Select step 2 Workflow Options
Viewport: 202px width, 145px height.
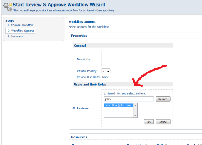[20, 31]
